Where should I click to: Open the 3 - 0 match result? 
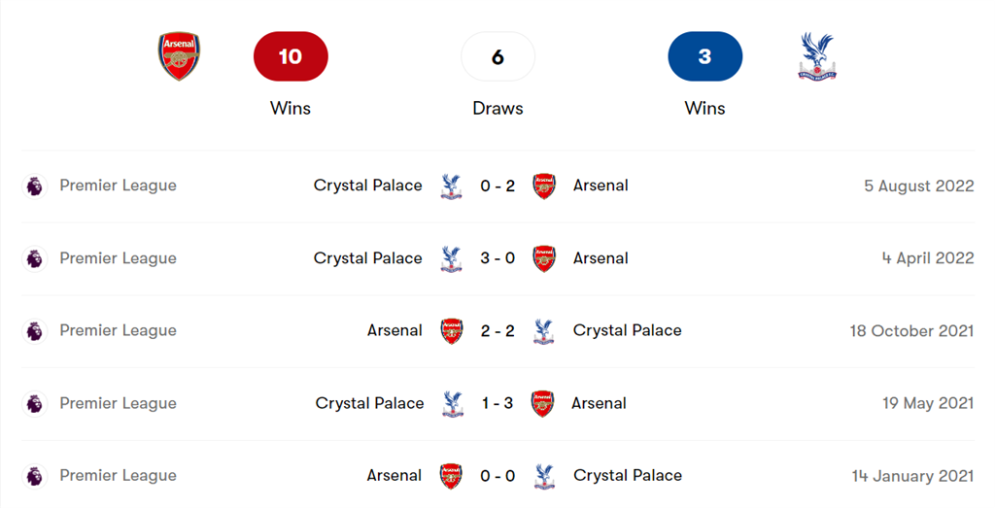click(497, 258)
